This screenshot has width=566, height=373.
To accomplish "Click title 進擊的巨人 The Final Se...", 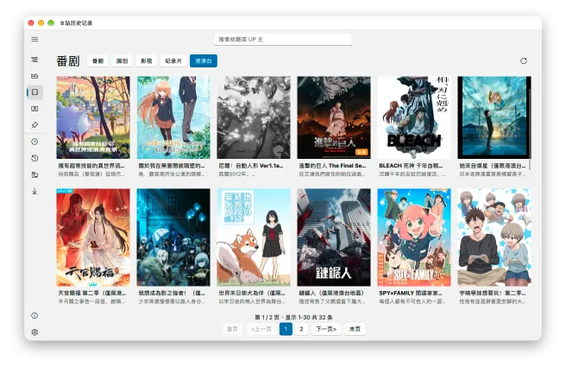I will [x=332, y=166].
